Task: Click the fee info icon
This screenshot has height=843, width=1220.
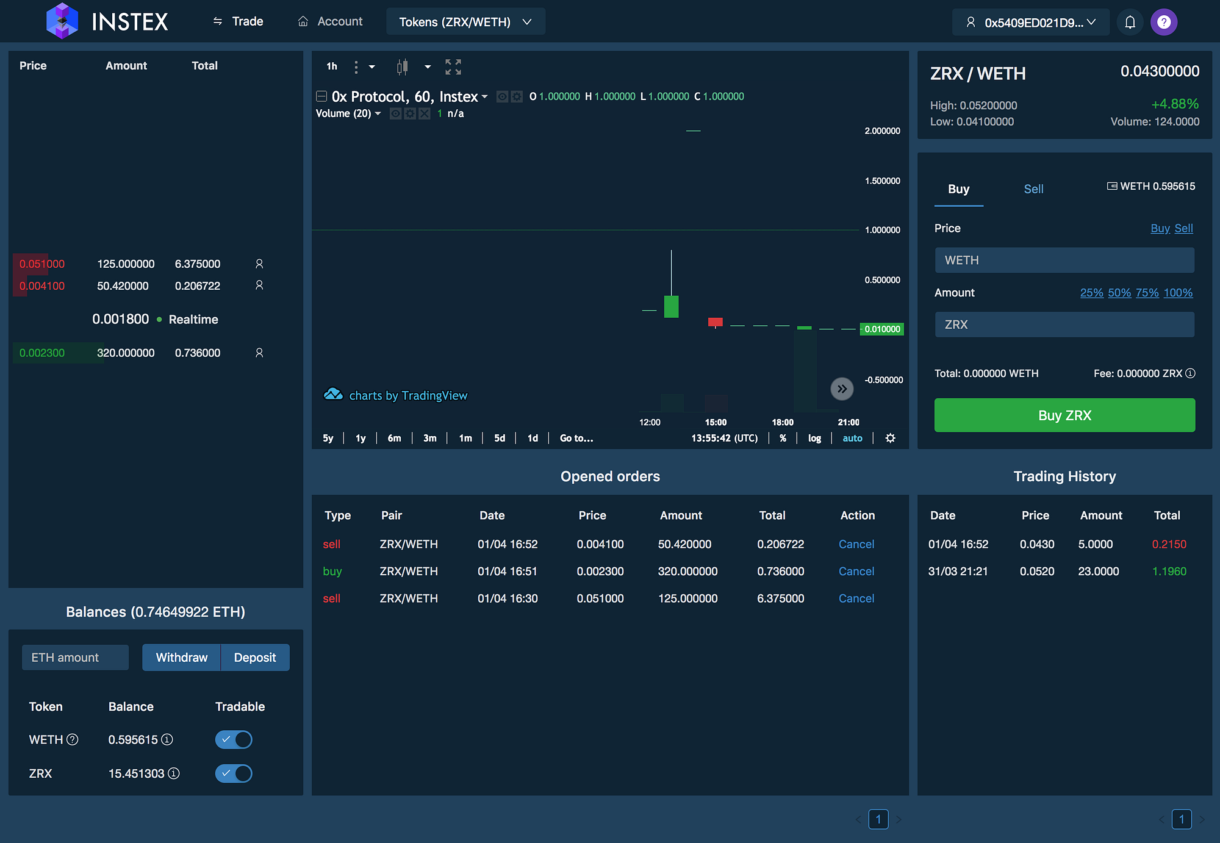Action: click(1190, 373)
